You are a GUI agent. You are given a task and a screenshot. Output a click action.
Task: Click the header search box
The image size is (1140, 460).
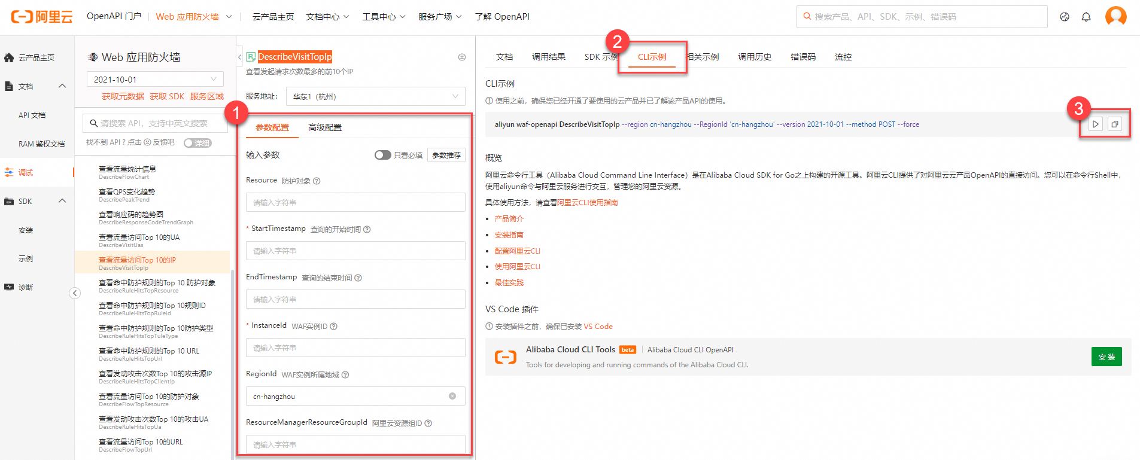tap(922, 17)
